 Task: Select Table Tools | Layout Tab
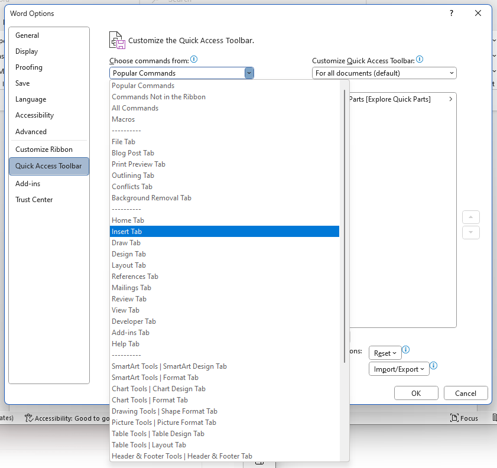225,445
